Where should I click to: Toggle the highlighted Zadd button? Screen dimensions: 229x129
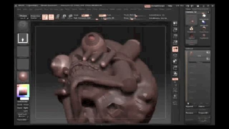102,15
